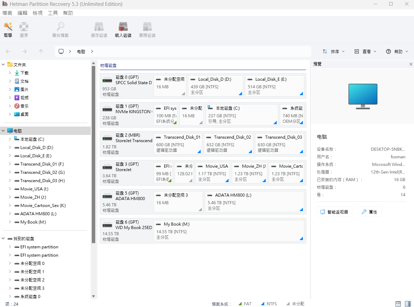Expand Movie_ZH (J:) tree node

pyautogui.click(x=10, y=197)
